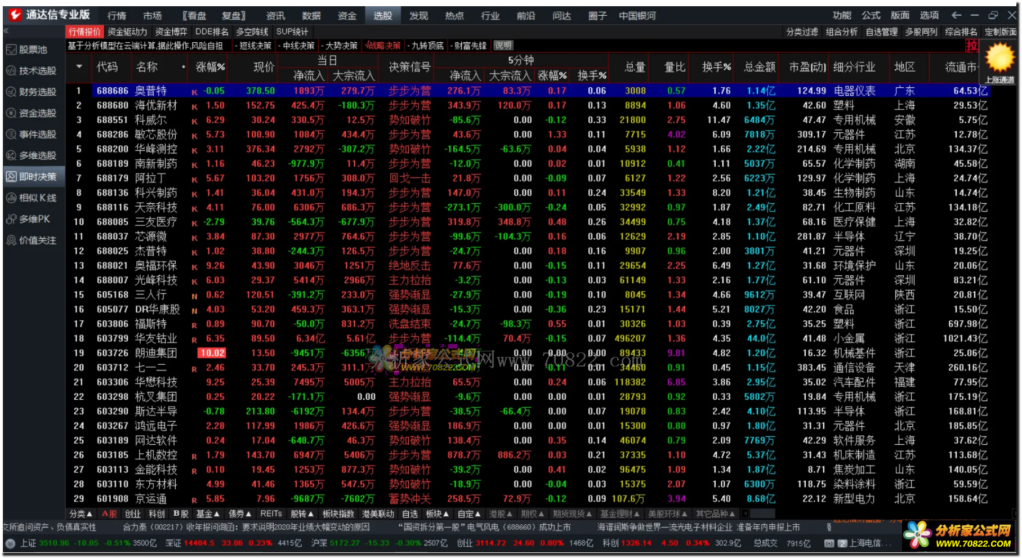This screenshot has width=1022, height=558.
Task: Click the 说明 button
Action: (503, 46)
